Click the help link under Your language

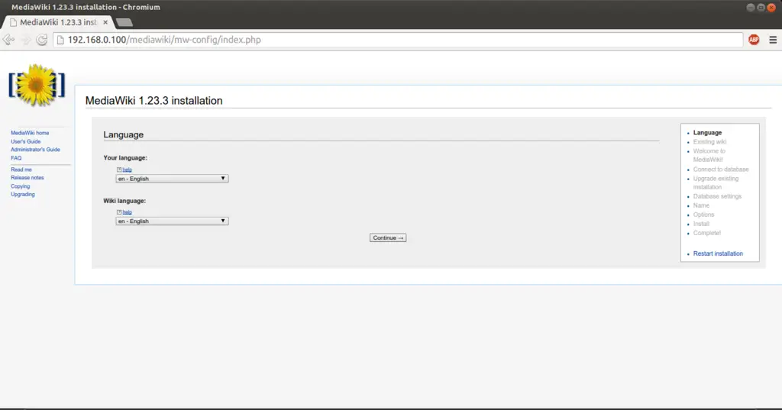coord(128,169)
